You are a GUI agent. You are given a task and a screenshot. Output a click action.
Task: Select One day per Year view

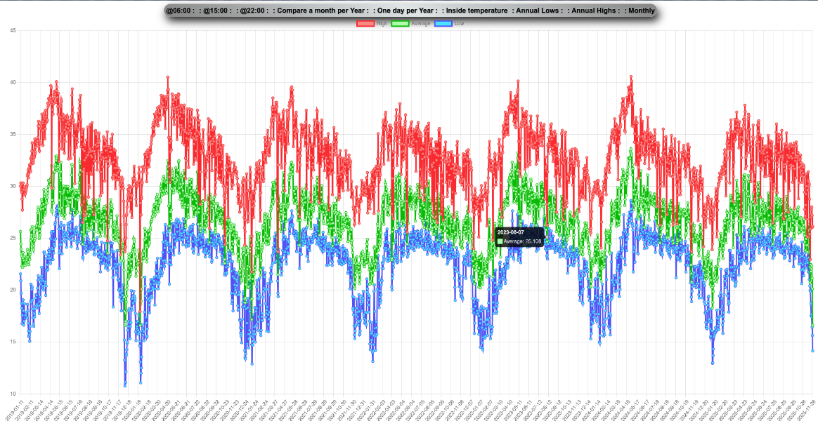click(x=407, y=11)
